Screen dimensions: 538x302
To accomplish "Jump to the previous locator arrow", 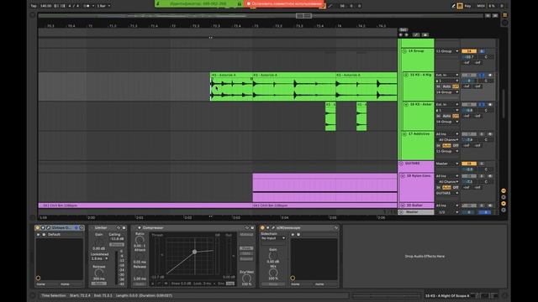I will [x=401, y=34].
